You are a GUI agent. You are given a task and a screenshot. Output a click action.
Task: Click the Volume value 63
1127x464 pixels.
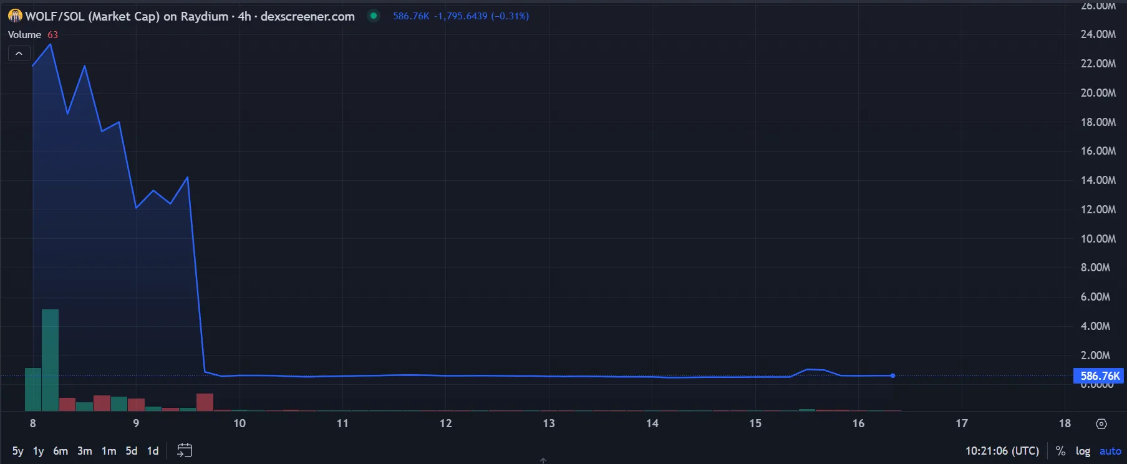coord(52,35)
